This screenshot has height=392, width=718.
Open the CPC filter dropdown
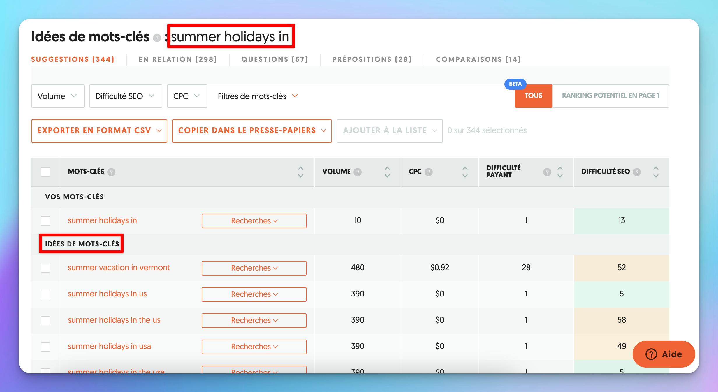click(x=187, y=96)
